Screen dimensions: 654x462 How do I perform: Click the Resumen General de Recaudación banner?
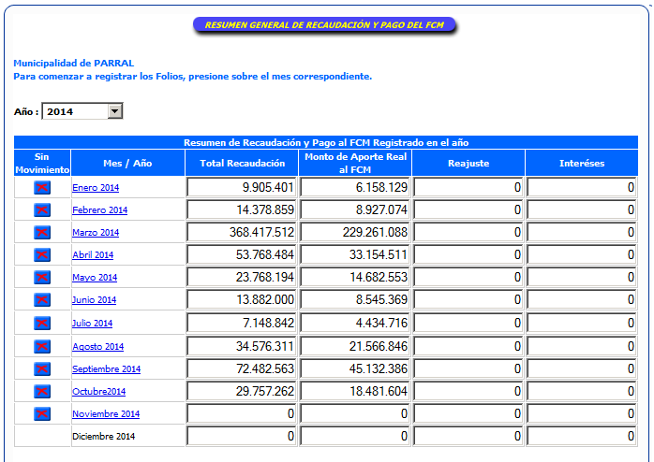(x=324, y=25)
